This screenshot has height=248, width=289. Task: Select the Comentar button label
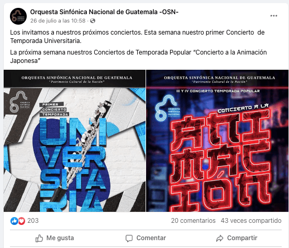pyautogui.click(x=151, y=238)
